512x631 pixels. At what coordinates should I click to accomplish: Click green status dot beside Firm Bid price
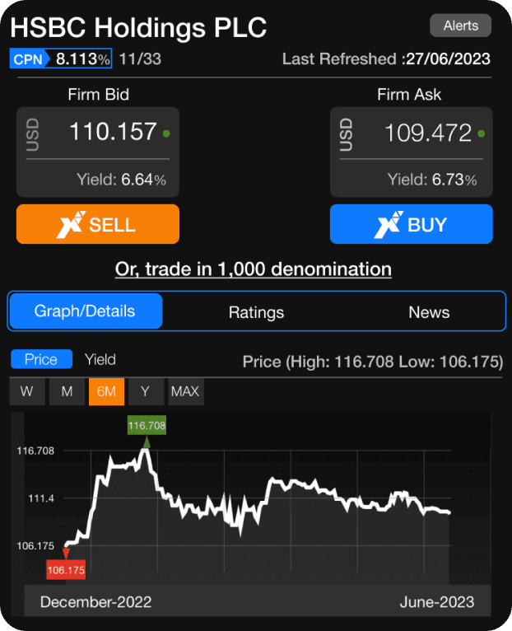tap(167, 133)
